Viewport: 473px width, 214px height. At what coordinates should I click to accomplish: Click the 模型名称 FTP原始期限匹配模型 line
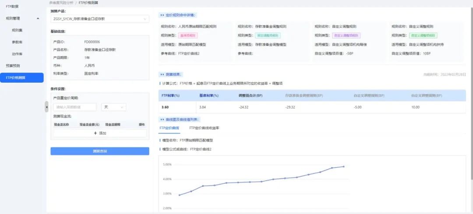click(187, 140)
